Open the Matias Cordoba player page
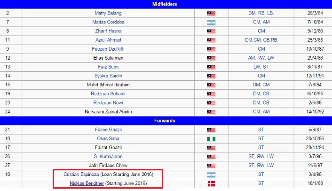The width and height of the screenshot is (332, 191). coord(108,22)
